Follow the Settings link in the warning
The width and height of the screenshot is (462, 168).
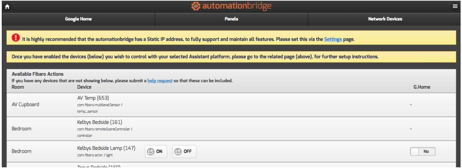(x=333, y=39)
